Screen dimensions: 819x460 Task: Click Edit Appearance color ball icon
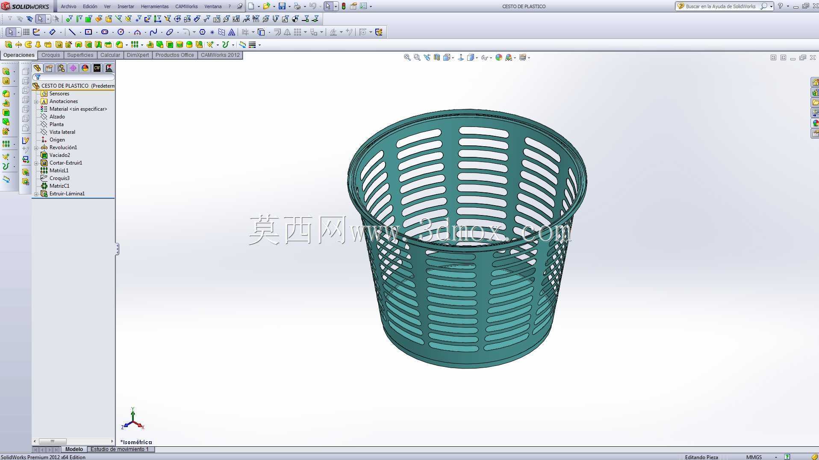pyautogui.click(x=499, y=57)
